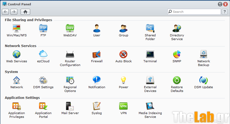Open VPN settings icon
Image resolution: width=230 pixels, height=124 pixels.
(x=123, y=106)
